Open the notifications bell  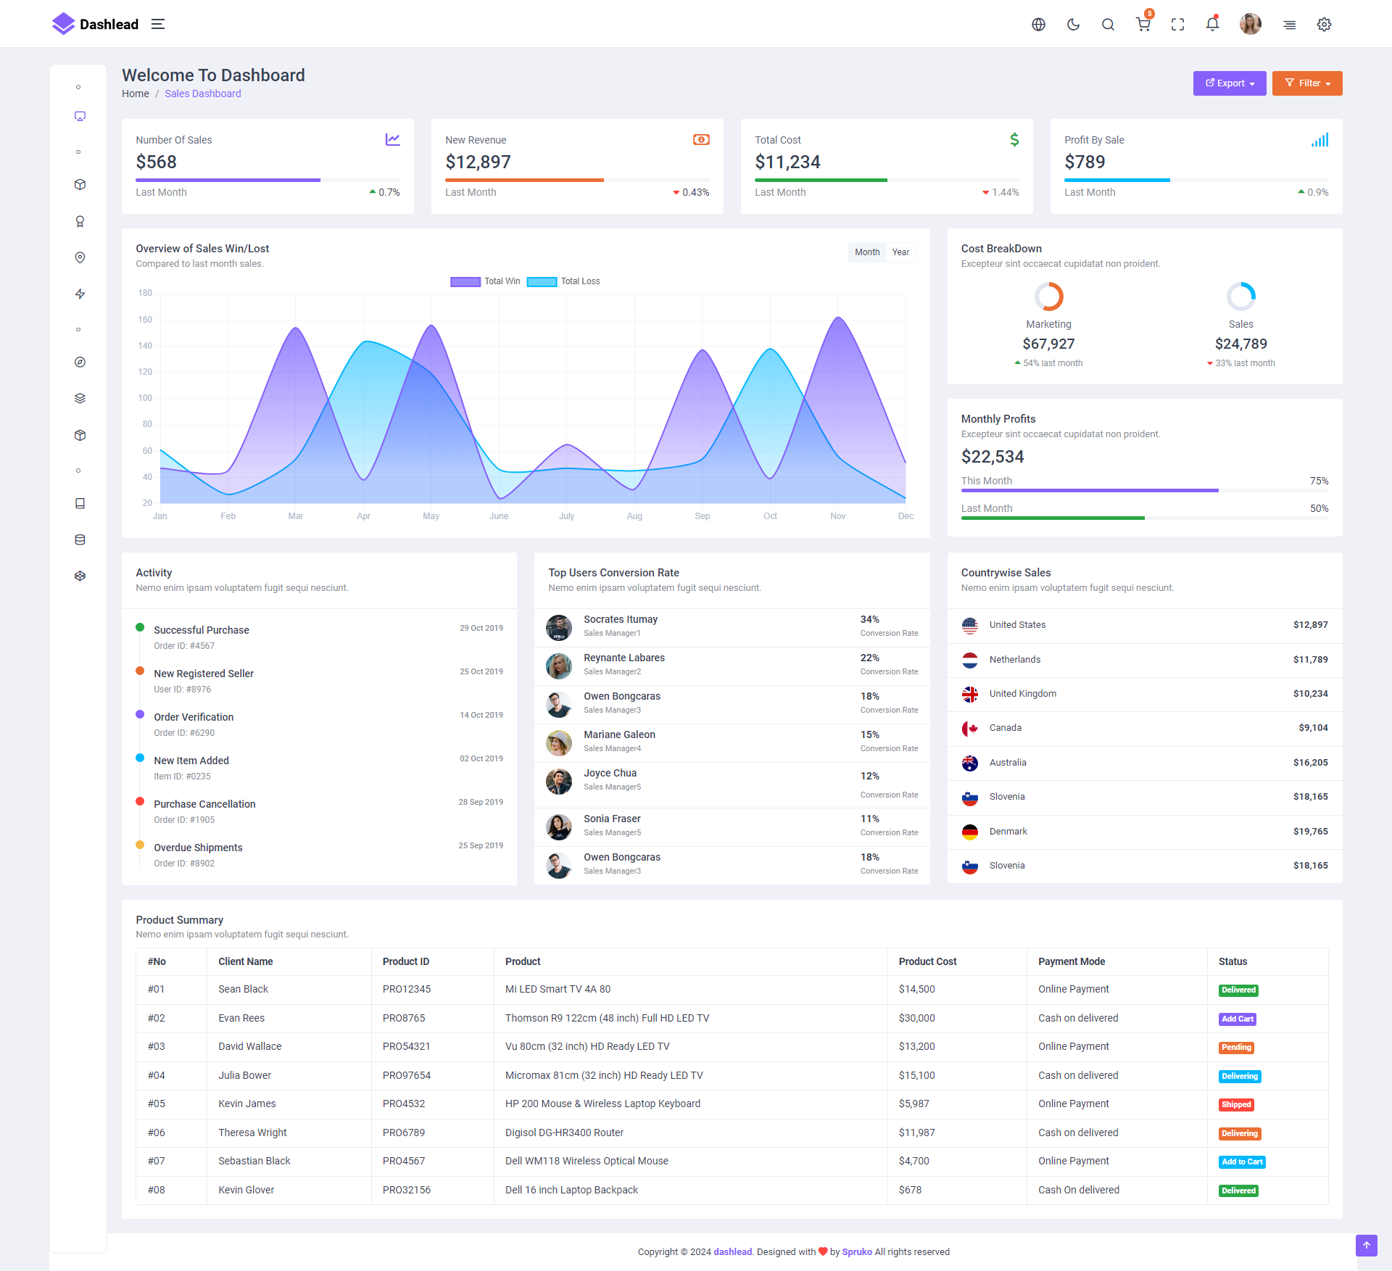click(x=1212, y=25)
